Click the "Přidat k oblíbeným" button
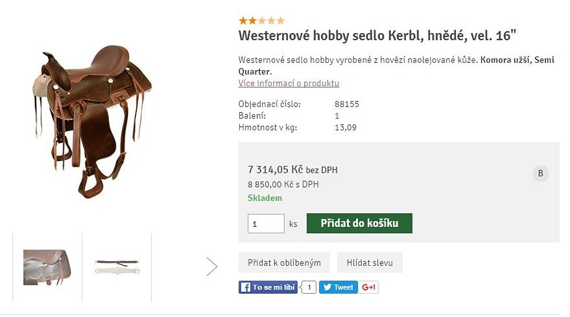This screenshot has height=317, width=570. (x=284, y=263)
